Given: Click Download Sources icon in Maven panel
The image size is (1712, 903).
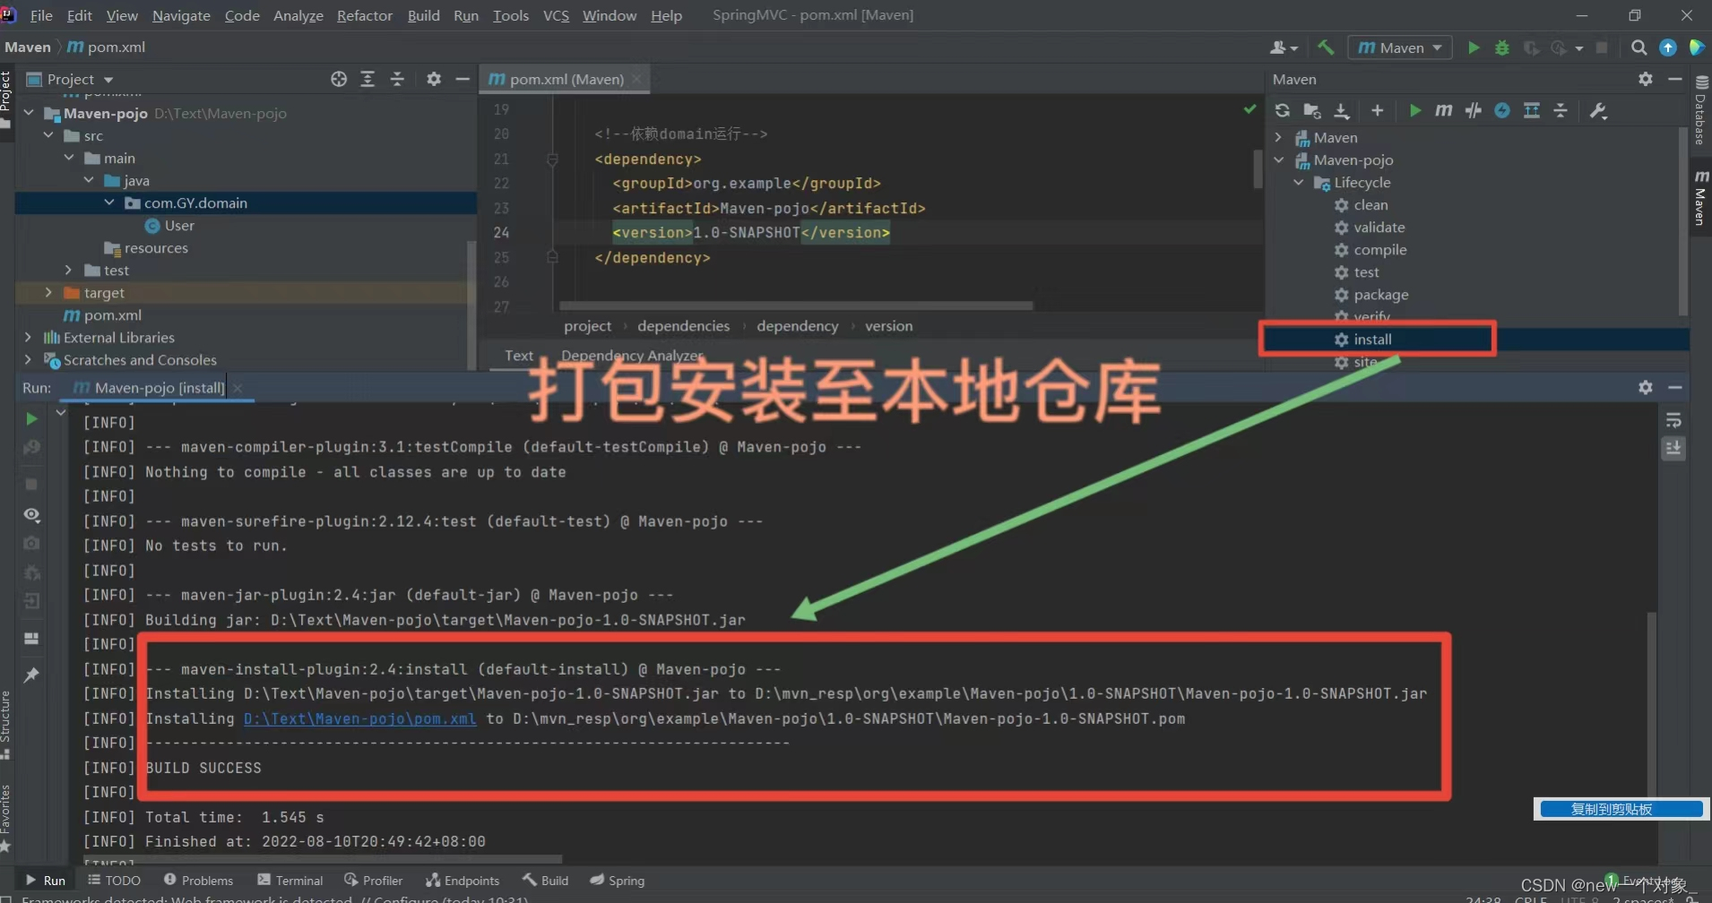Looking at the screenshot, I should [x=1342, y=110].
